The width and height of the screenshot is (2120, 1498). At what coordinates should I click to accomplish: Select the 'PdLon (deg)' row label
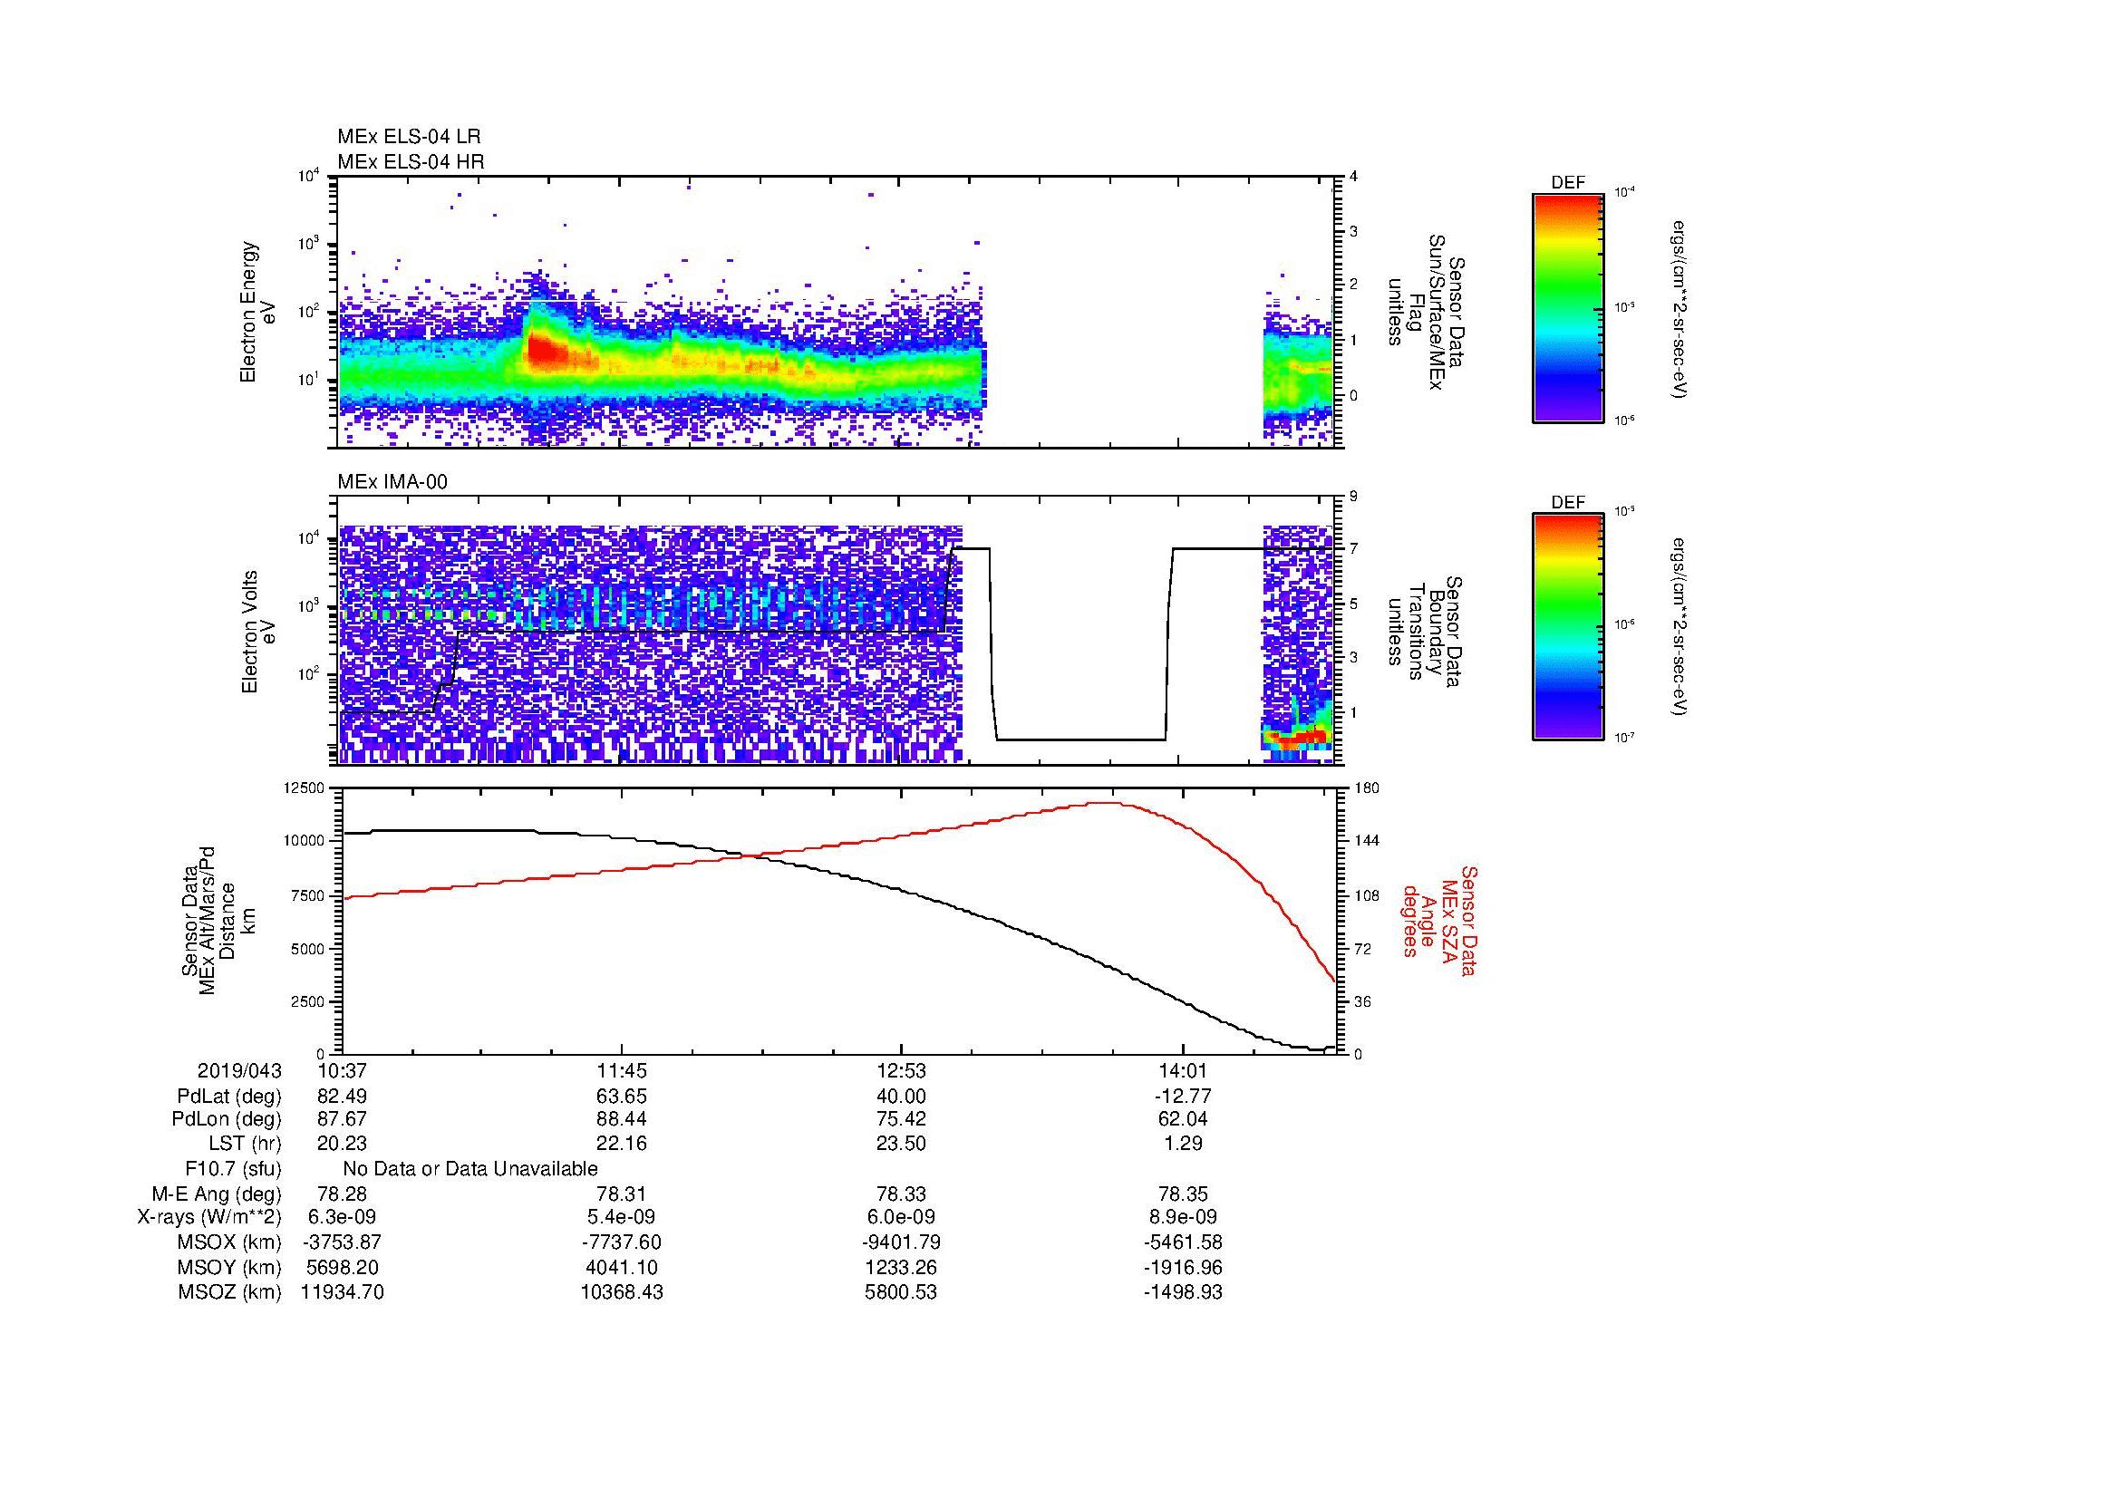pyautogui.click(x=227, y=1119)
